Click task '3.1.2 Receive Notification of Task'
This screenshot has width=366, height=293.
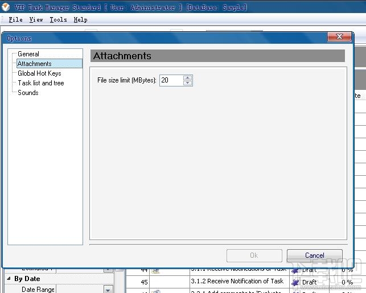click(x=237, y=281)
